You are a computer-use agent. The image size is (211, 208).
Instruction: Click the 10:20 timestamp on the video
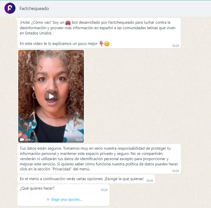79,140
